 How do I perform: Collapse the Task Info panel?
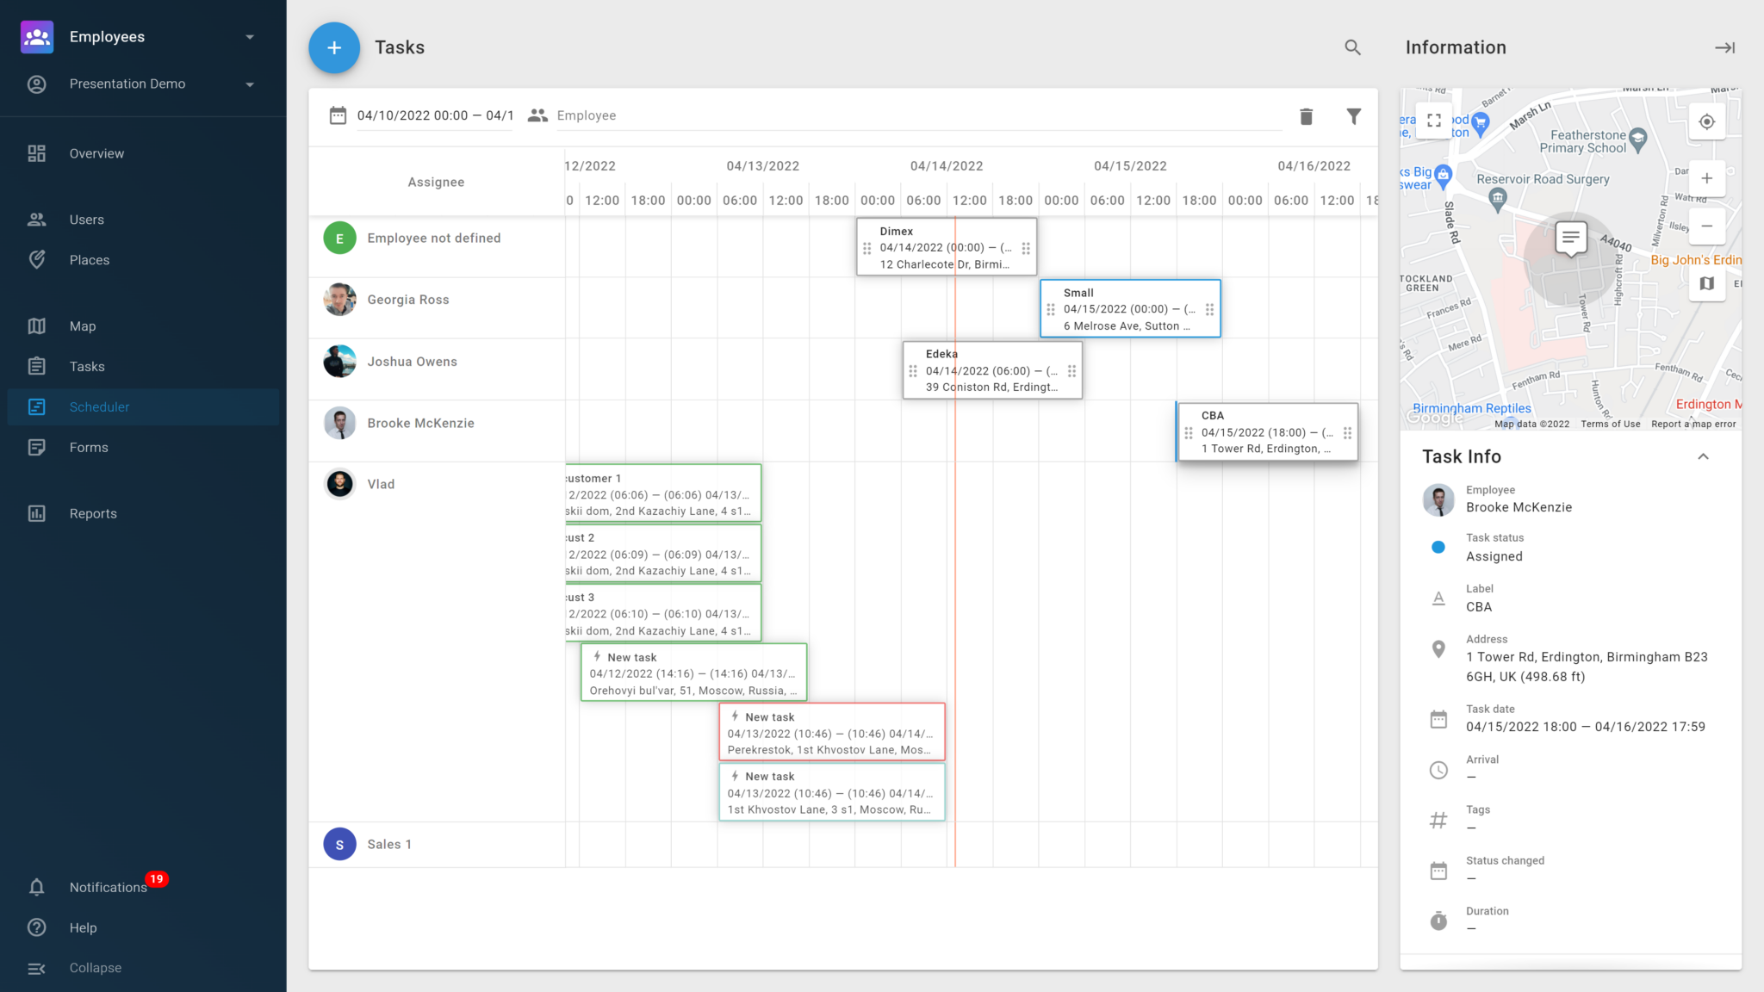coord(1703,457)
